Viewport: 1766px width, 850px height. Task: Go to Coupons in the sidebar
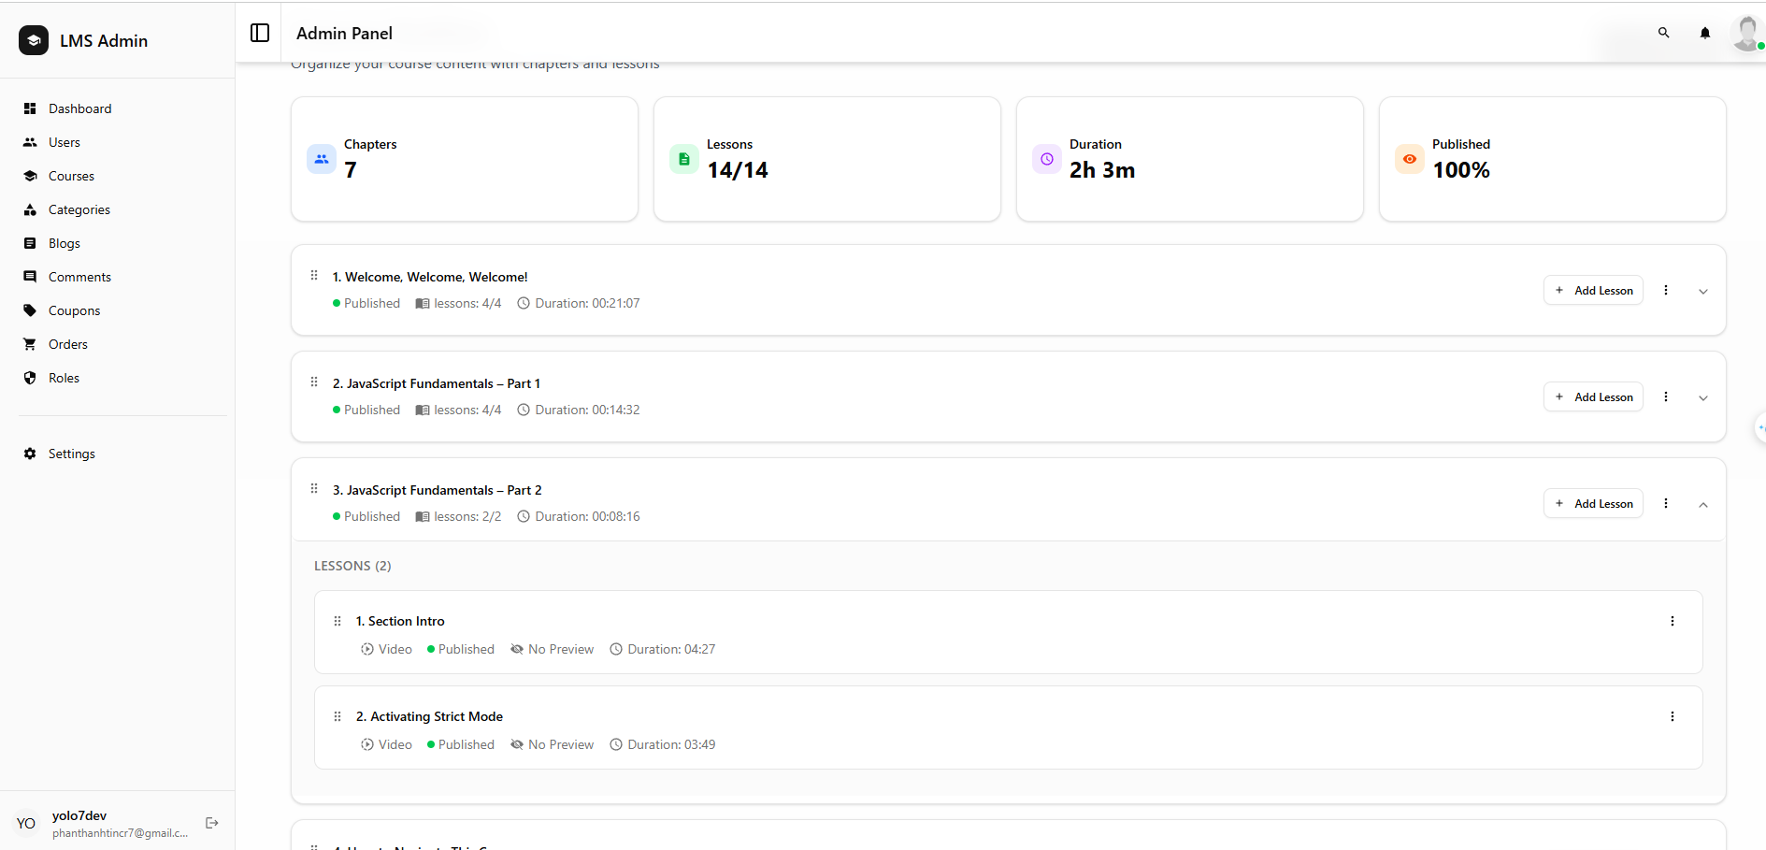click(74, 310)
